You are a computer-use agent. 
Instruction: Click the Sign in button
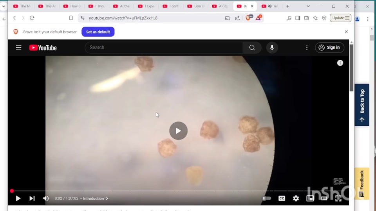click(329, 48)
